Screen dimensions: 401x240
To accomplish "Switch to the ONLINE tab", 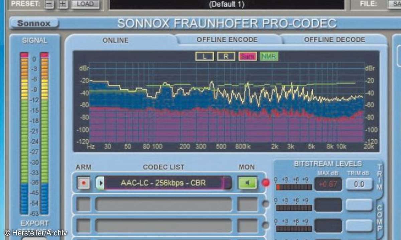I will 116,40.
